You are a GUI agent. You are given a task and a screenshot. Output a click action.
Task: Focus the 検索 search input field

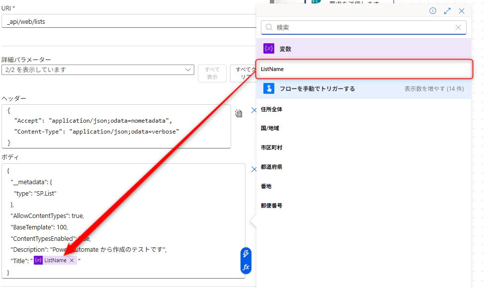tap(364, 27)
